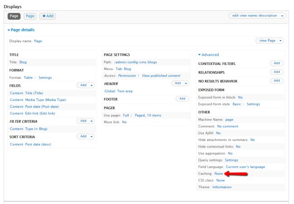Image resolution: width=294 pixels, height=204 pixels.
Task: Change Use aggregation value No
Action: tap(230, 153)
